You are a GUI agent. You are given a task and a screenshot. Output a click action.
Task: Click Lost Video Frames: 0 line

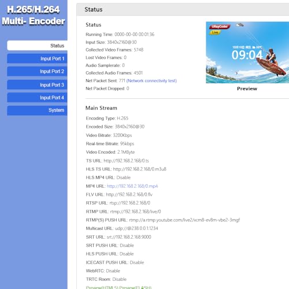(106, 58)
